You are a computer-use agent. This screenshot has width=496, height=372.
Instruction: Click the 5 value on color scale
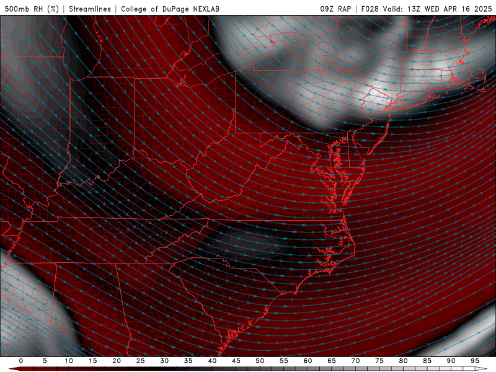click(45, 361)
